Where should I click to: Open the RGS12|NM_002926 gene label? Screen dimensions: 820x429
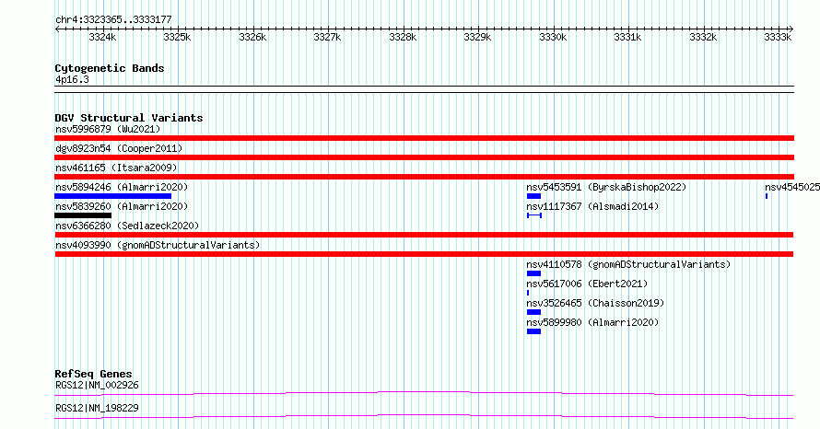coord(97,385)
